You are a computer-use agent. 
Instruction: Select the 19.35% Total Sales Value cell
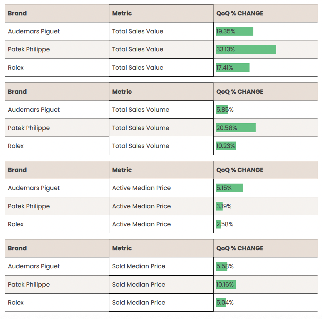click(x=234, y=31)
